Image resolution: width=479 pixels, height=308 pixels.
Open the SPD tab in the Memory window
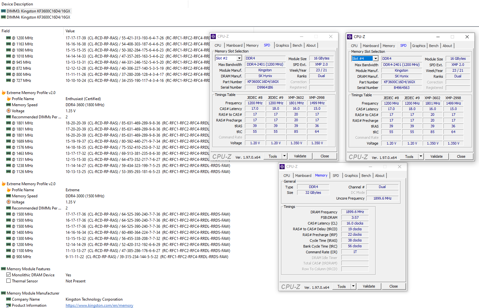point(336,176)
